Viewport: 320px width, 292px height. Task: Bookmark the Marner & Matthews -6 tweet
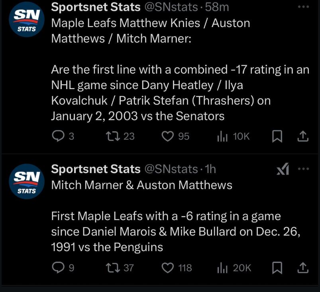[x=277, y=268]
